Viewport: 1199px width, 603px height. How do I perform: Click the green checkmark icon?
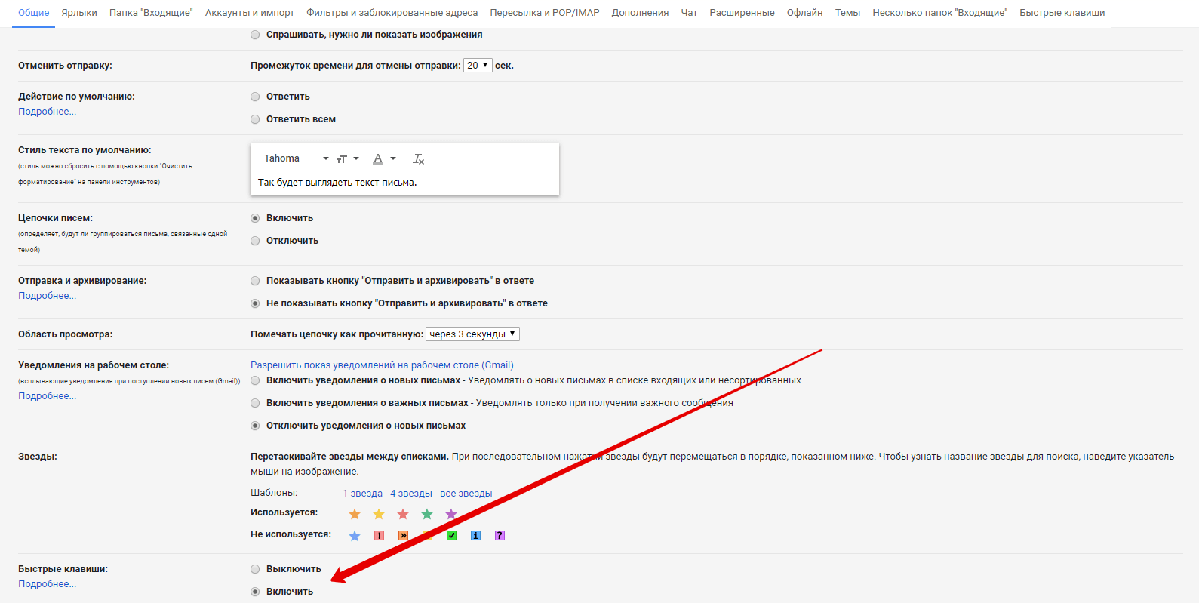[451, 536]
